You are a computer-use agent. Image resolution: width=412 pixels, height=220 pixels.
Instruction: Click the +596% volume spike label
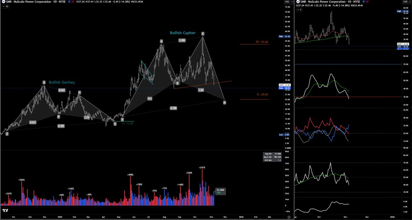coord(22,180)
